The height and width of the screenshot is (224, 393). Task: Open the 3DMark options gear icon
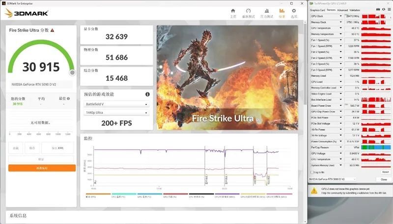tap(294, 11)
